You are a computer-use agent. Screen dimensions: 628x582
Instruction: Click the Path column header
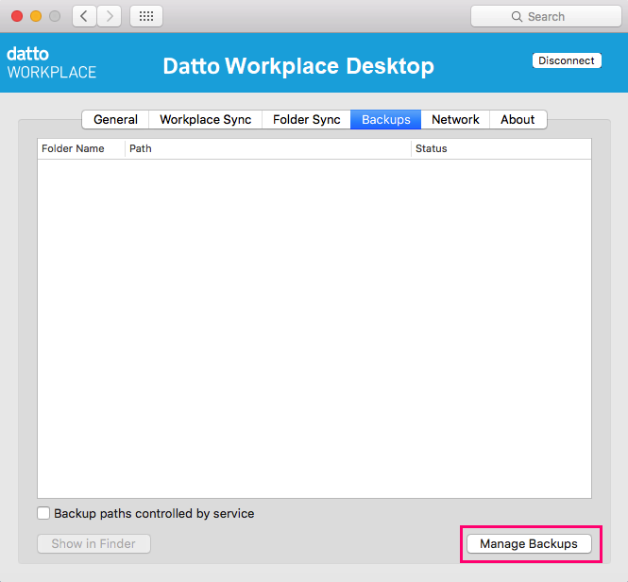pos(268,148)
